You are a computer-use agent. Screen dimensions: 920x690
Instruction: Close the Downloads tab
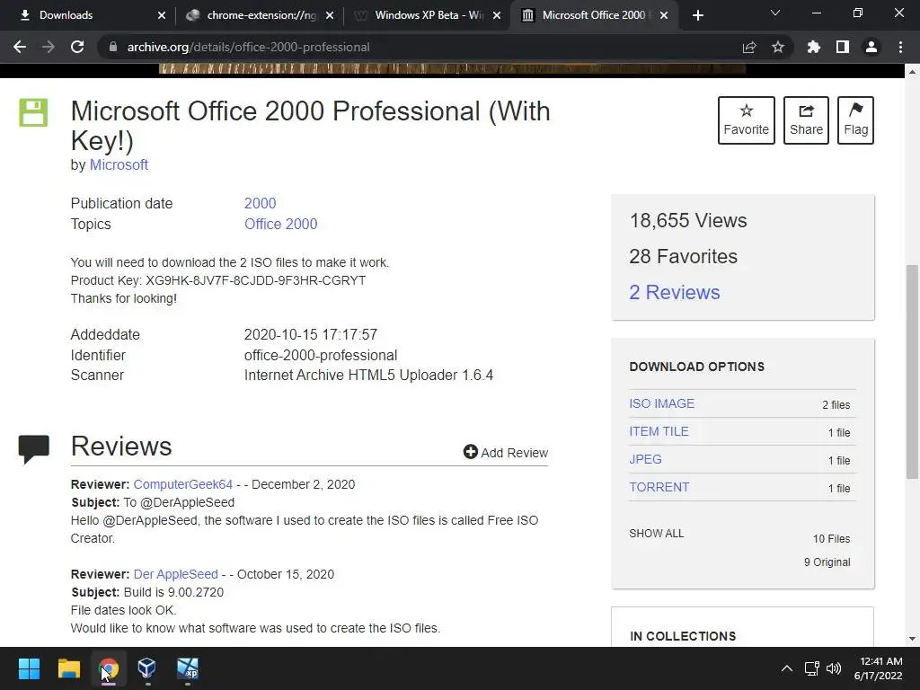(162, 15)
